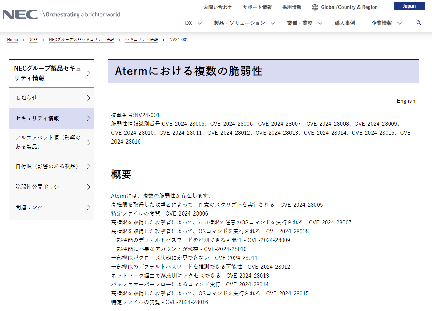Image resolution: width=432 pixels, height=311 pixels.
Task: Click the クローズ状態 line CVE-2024-28011
Action: click(185, 258)
